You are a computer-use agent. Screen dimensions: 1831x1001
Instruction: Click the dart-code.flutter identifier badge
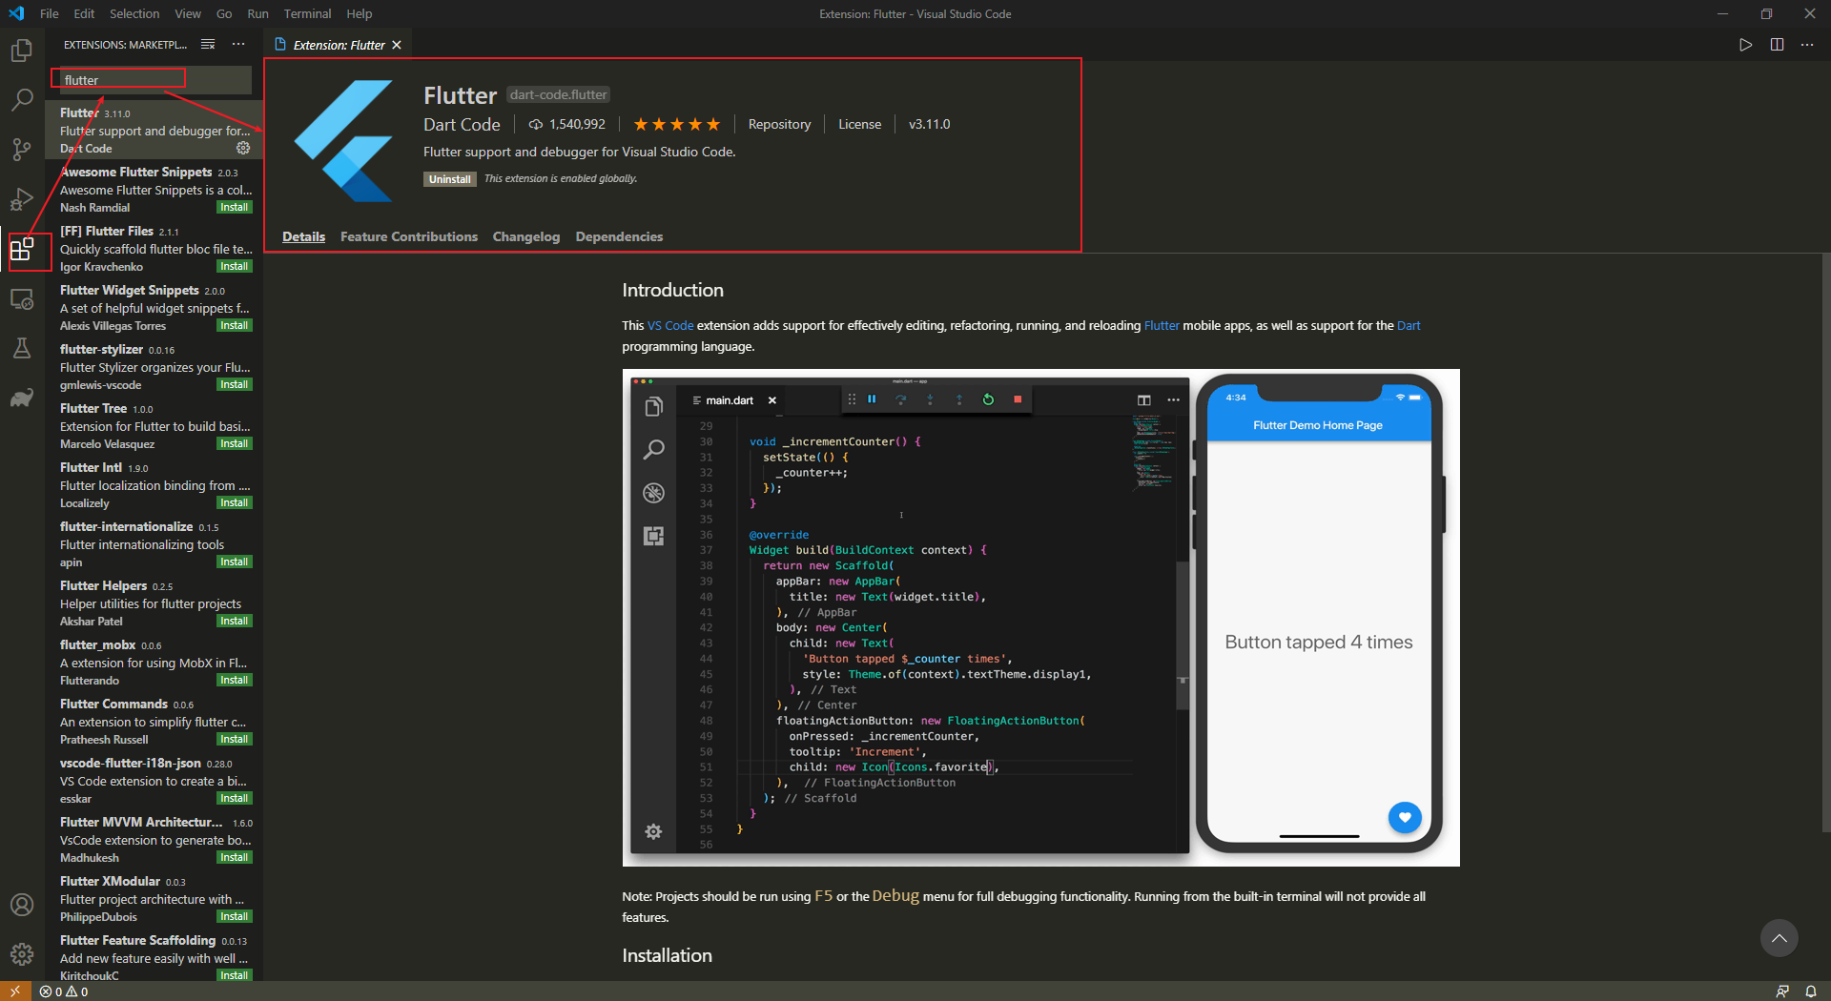pyautogui.click(x=558, y=94)
